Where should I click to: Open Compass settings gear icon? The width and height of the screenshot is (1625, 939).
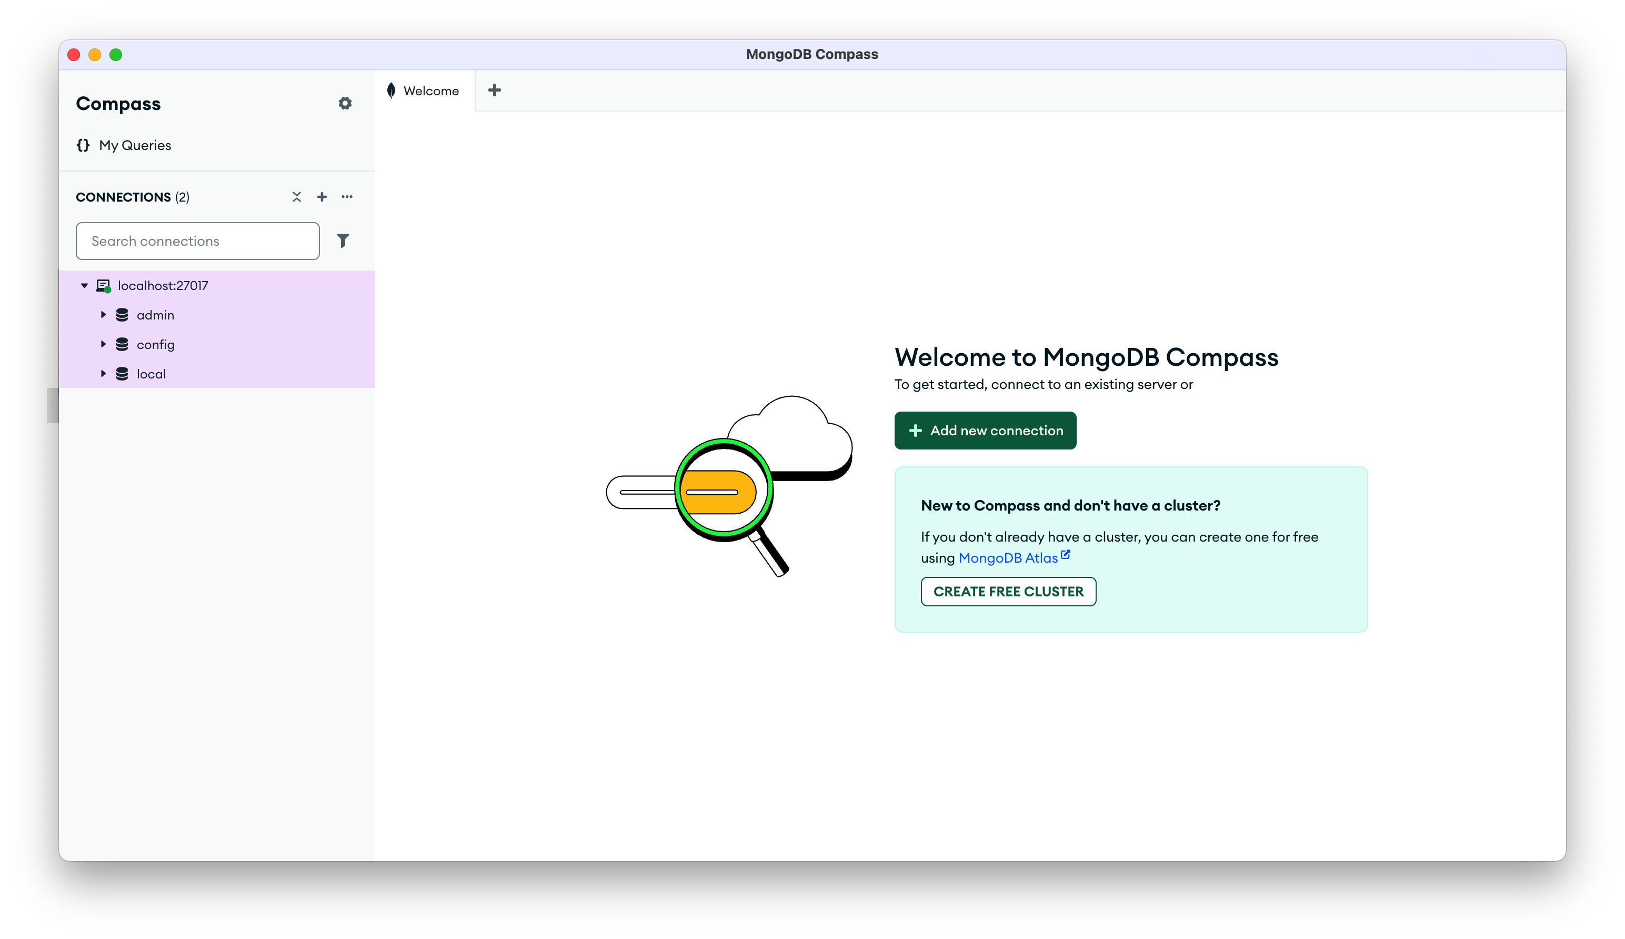345,103
